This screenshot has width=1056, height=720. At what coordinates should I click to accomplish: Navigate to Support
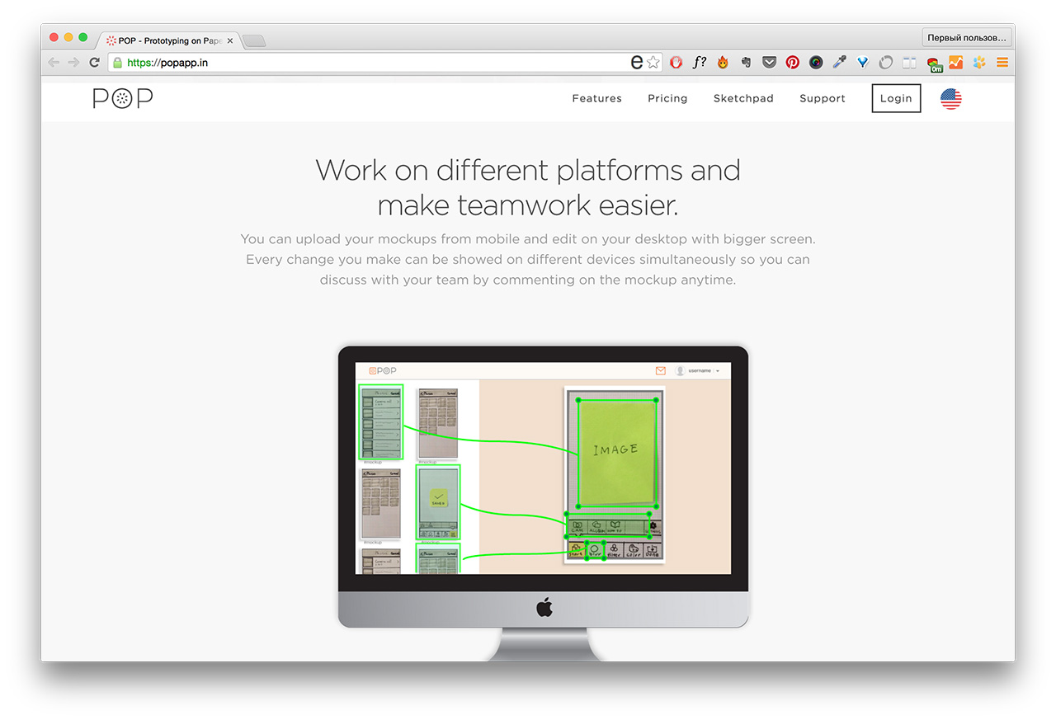pos(822,99)
